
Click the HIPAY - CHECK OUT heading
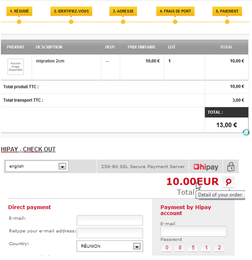click(x=28, y=149)
